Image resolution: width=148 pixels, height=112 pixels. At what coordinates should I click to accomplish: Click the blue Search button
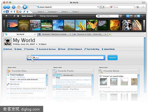tap(113, 58)
